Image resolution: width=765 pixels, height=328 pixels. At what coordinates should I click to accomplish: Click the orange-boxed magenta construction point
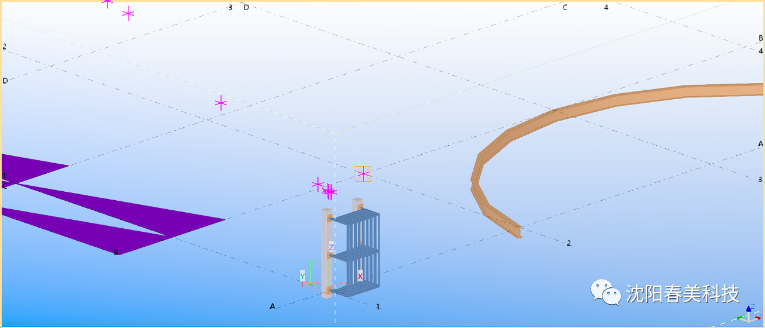tap(363, 174)
